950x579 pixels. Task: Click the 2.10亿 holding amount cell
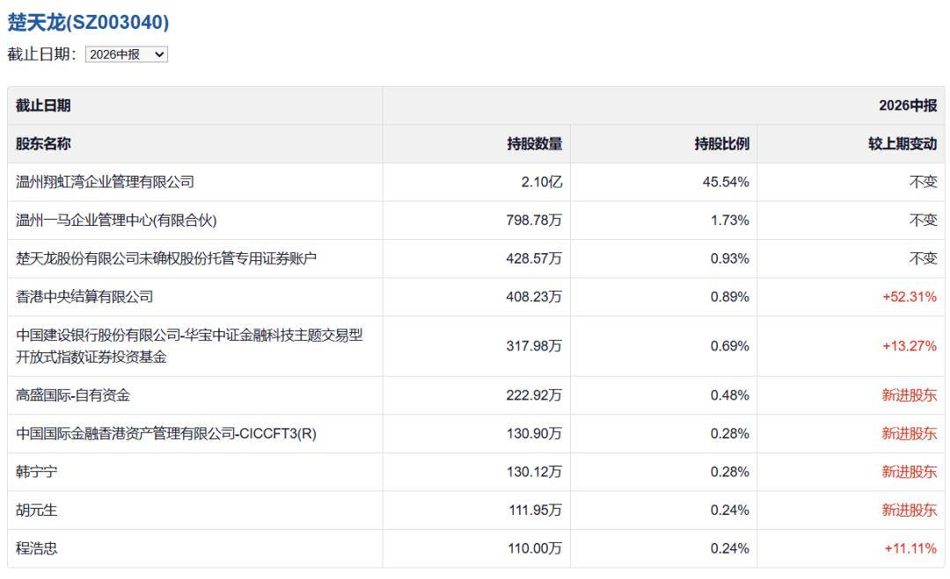(x=542, y=182)
